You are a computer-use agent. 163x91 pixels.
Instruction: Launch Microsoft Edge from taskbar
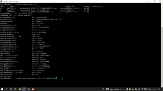click(15, 89)
